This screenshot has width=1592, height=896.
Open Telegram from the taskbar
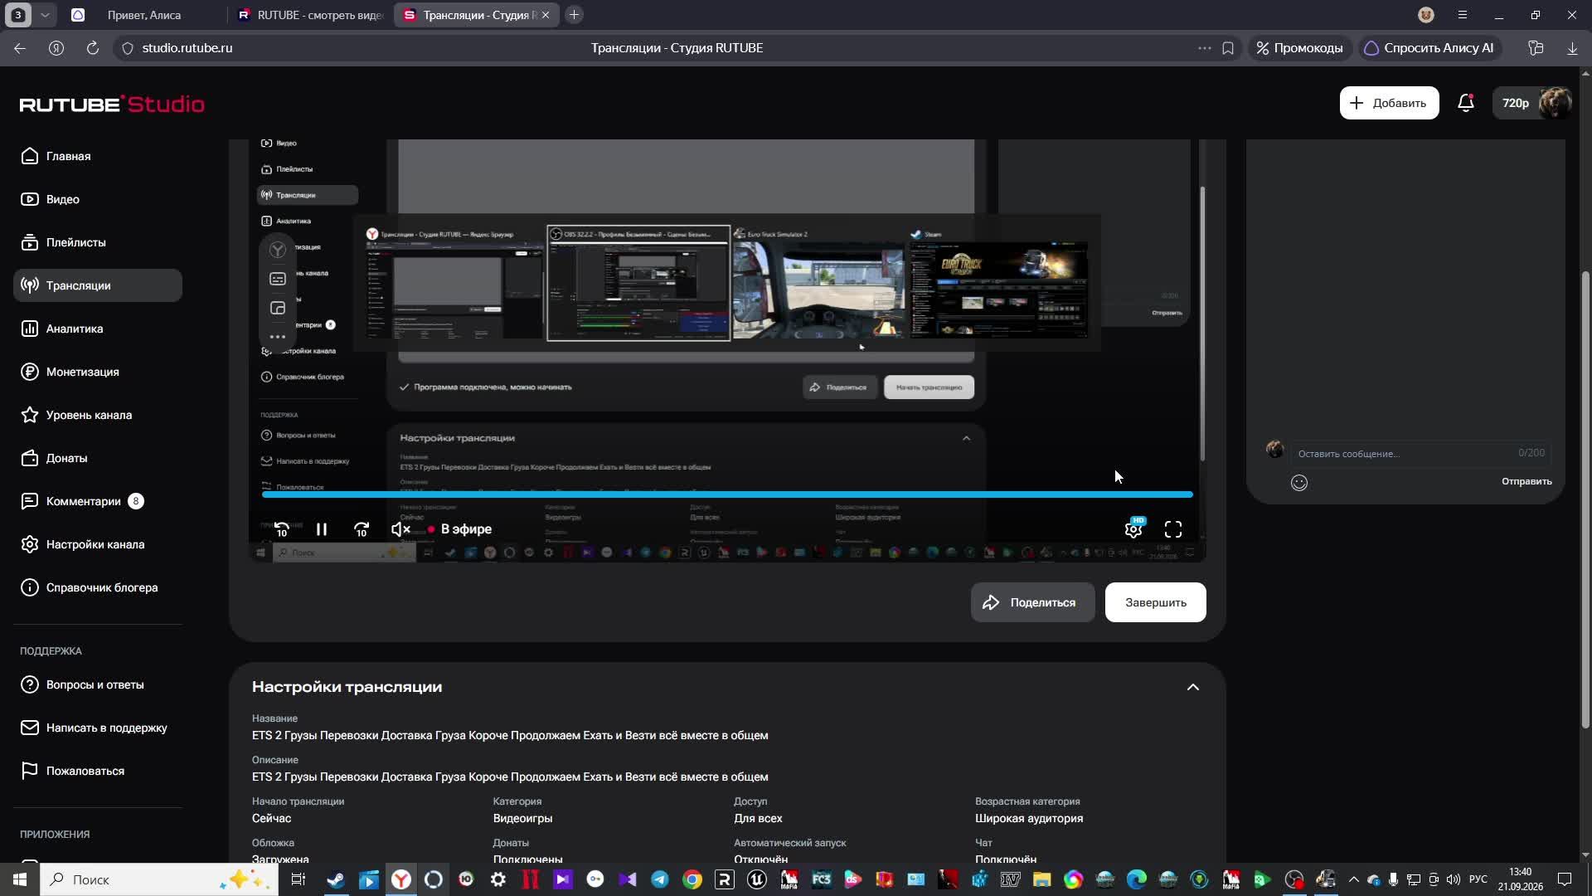659,879
